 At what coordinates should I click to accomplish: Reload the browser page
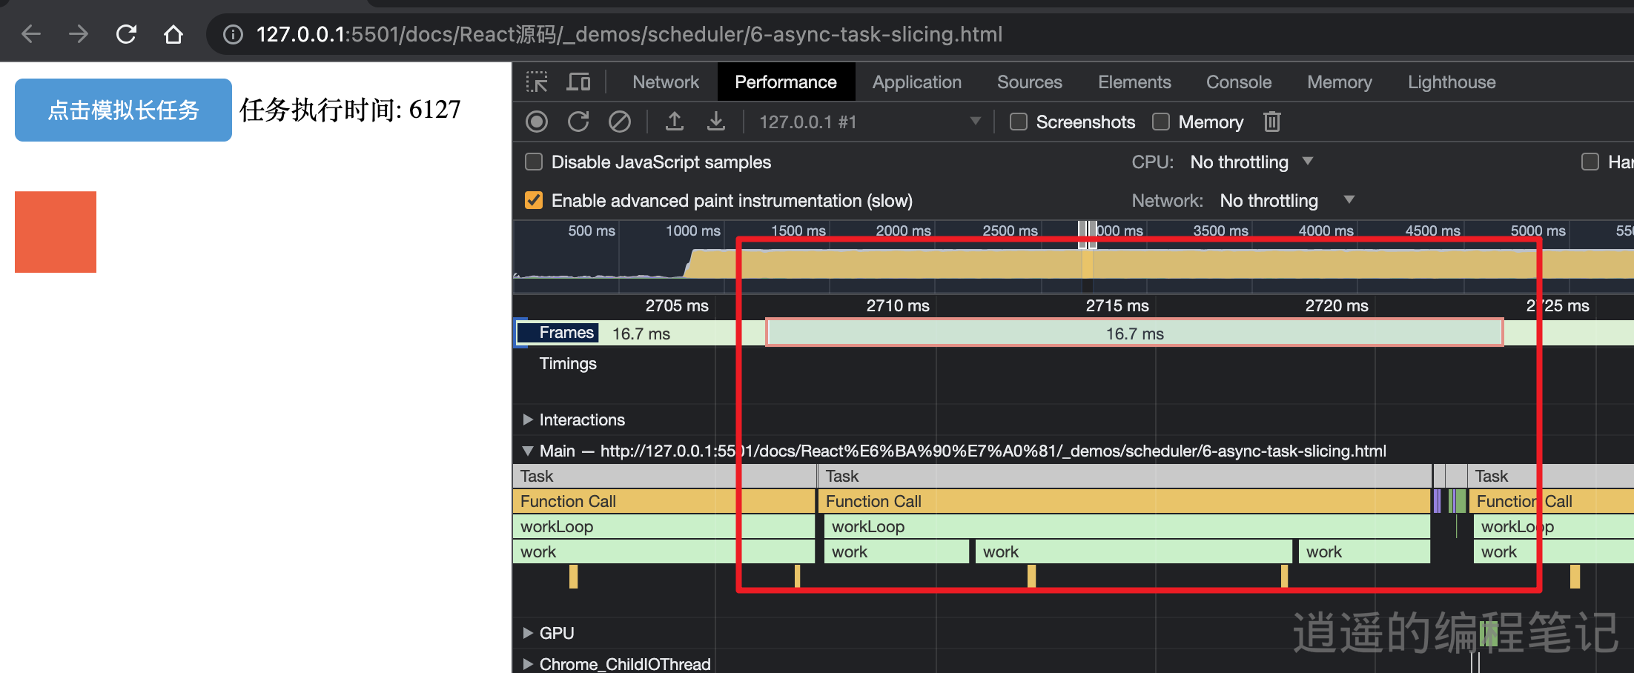[126, 34]
